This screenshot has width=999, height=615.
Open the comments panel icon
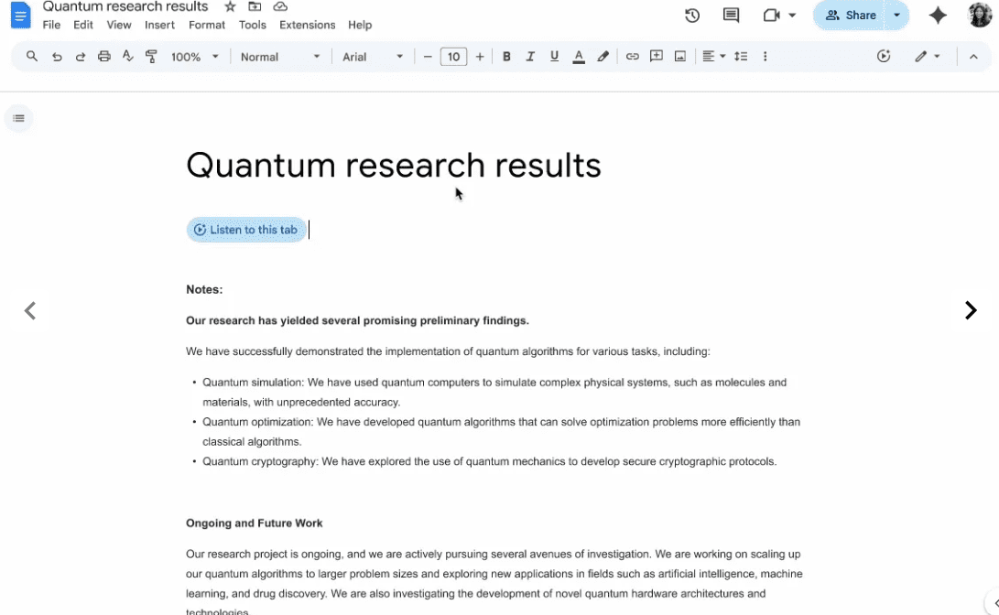coord(731,16)
